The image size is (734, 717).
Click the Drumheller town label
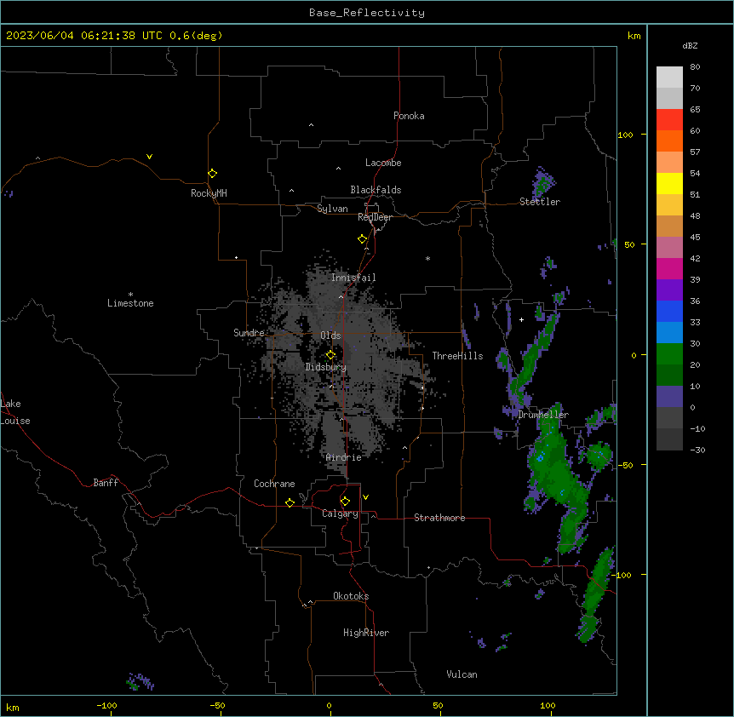(543, 415)
